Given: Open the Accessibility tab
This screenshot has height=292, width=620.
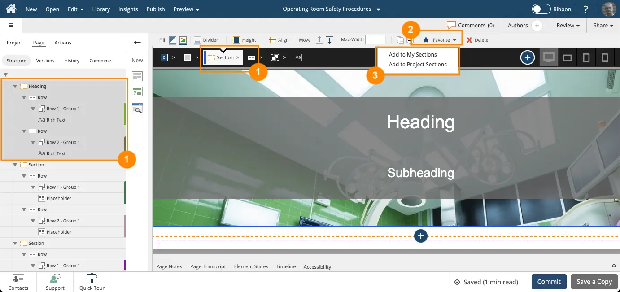Looking at the screenshot, I should tap(317, 266).
